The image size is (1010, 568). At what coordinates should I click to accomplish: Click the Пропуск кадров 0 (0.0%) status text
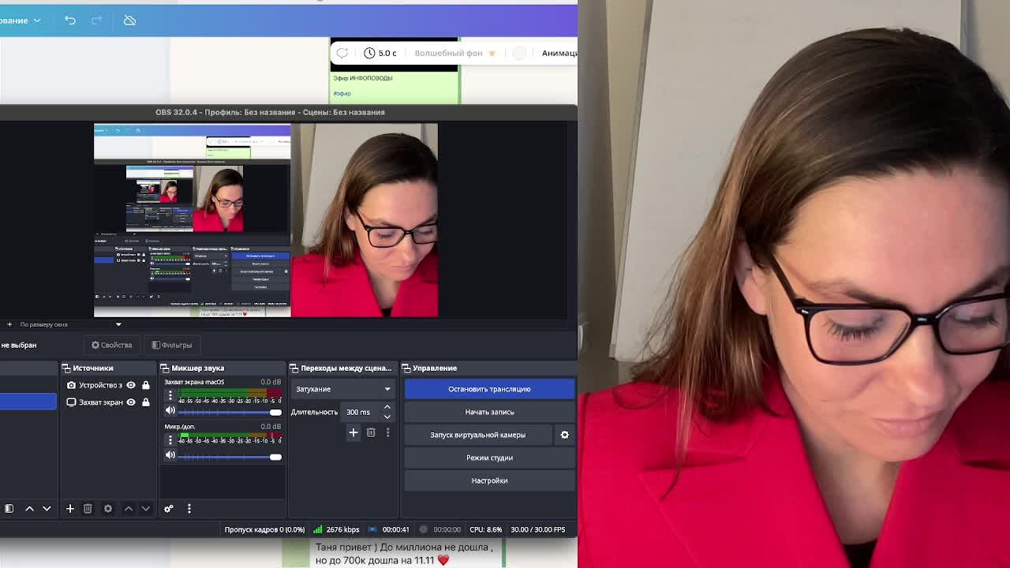[264, 529]
